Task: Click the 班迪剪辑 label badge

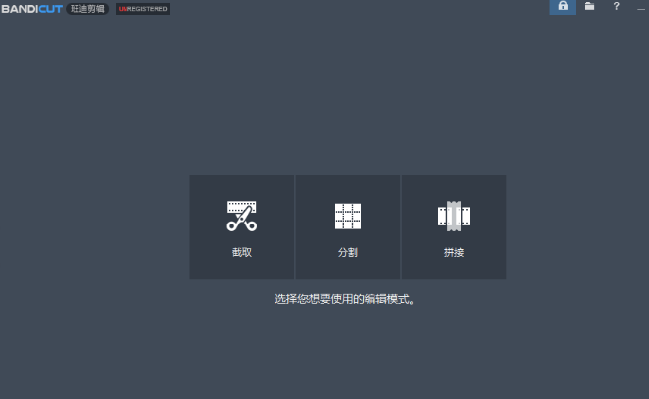Action: (87, 9)
